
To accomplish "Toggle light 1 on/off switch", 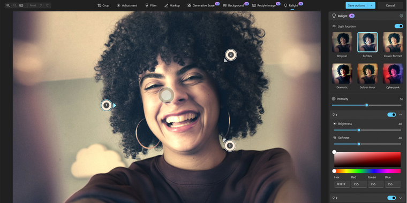I will 391,115.
